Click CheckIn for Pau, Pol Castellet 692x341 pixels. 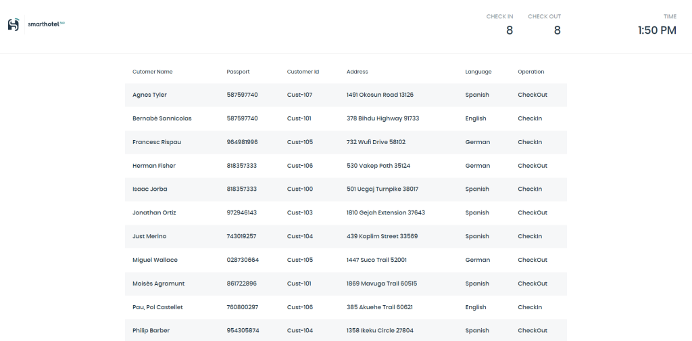(530, 307)
